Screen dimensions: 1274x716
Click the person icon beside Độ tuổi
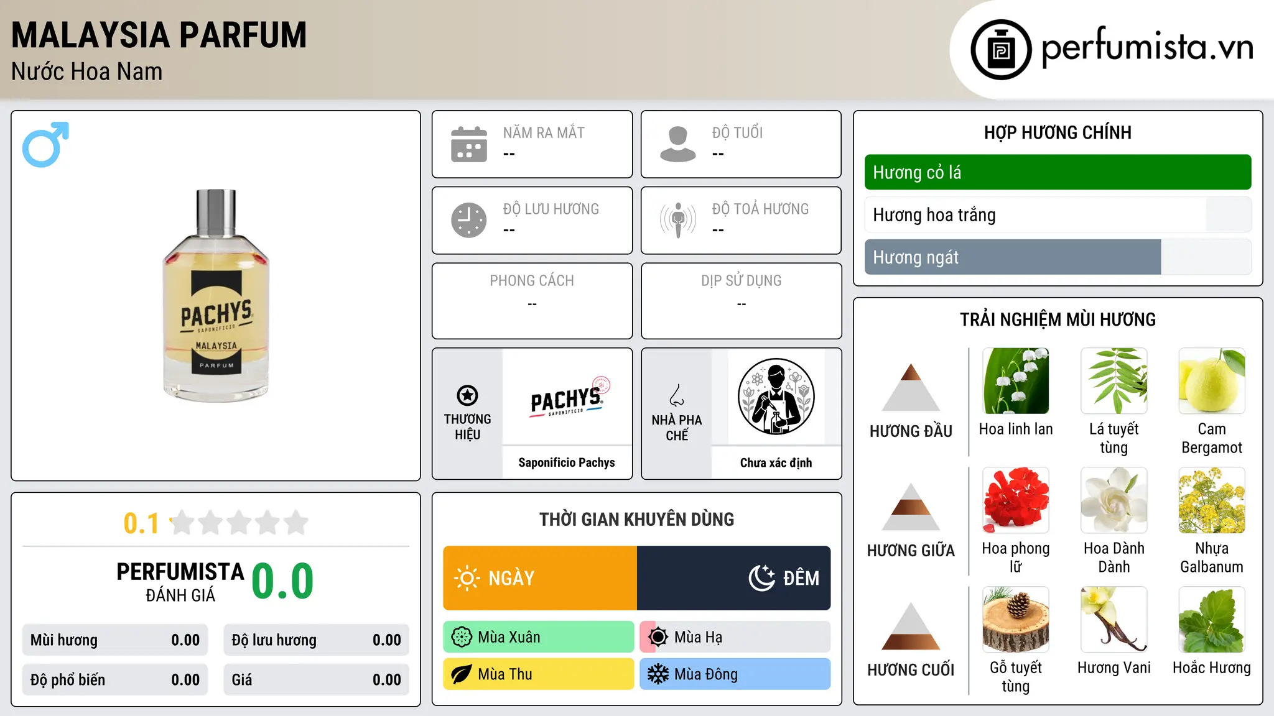click(x=678, y=144)
